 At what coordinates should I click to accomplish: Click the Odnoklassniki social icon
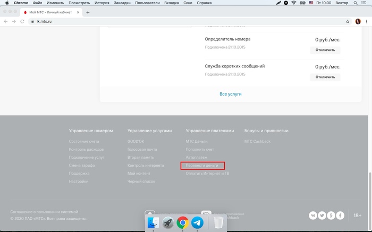click(331, 216)
